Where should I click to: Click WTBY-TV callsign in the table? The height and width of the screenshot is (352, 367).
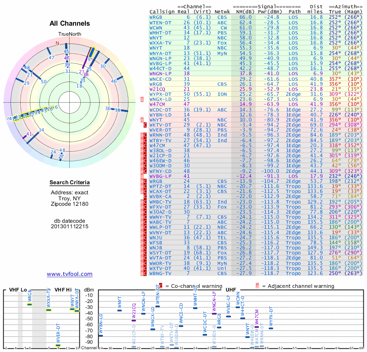160,140
